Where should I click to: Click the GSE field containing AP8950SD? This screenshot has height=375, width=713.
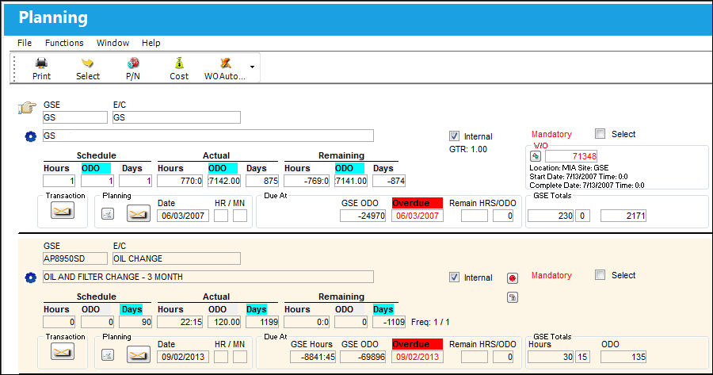[x=75, y=258]
